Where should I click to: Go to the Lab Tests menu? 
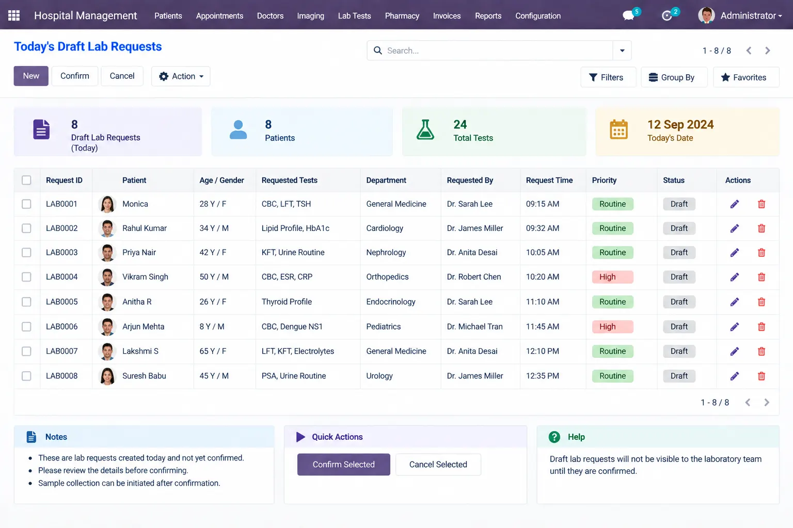(x=354, y=15)
